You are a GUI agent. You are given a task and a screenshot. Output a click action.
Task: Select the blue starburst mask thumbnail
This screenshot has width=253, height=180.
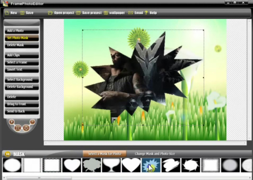click(x=151, y=165)
